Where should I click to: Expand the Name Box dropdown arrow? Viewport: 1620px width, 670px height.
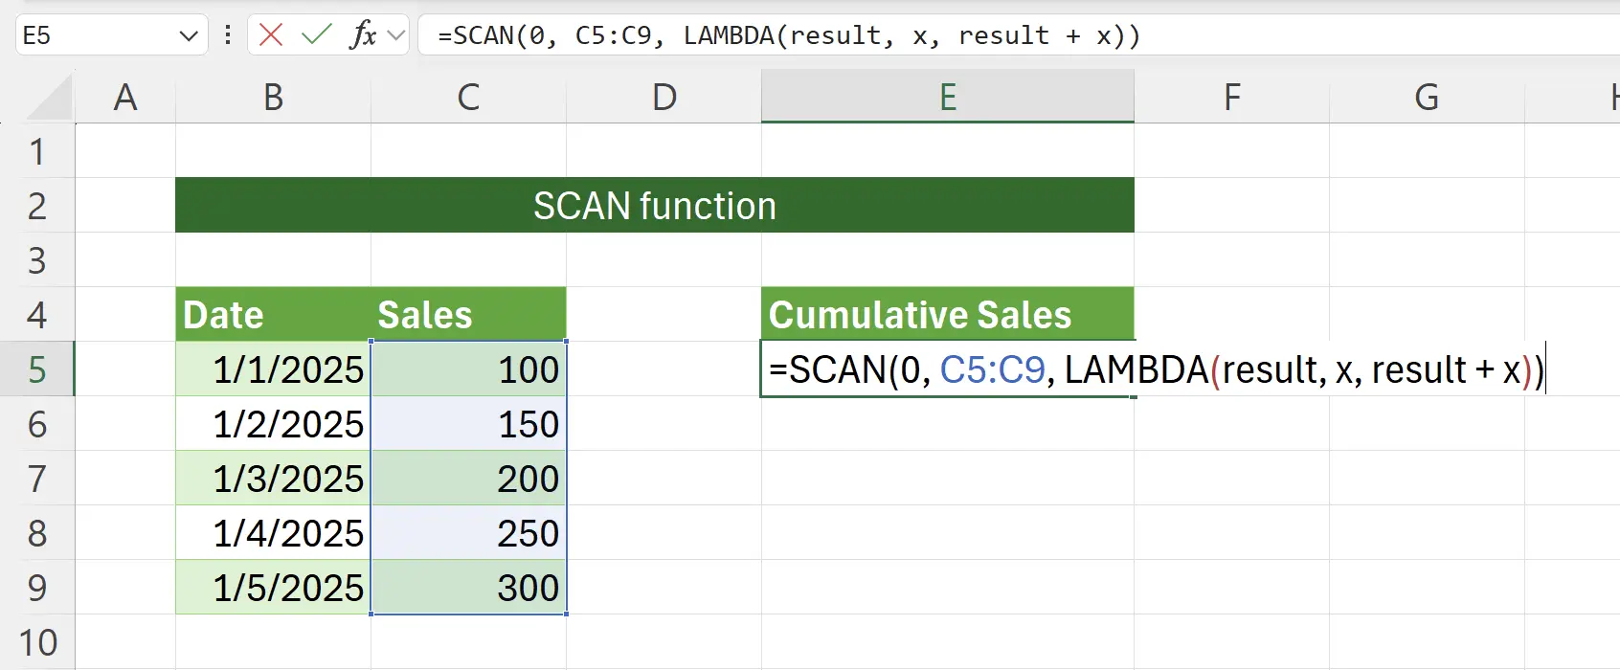coord(188,36)
